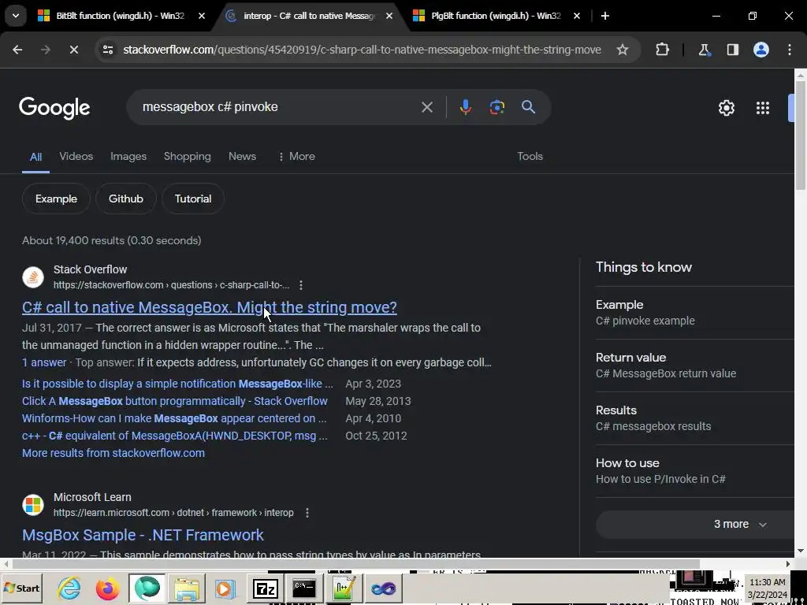807x605 pixels.
Task: Open the Extensions puzzle icon
Action: (x=662, y=50)
